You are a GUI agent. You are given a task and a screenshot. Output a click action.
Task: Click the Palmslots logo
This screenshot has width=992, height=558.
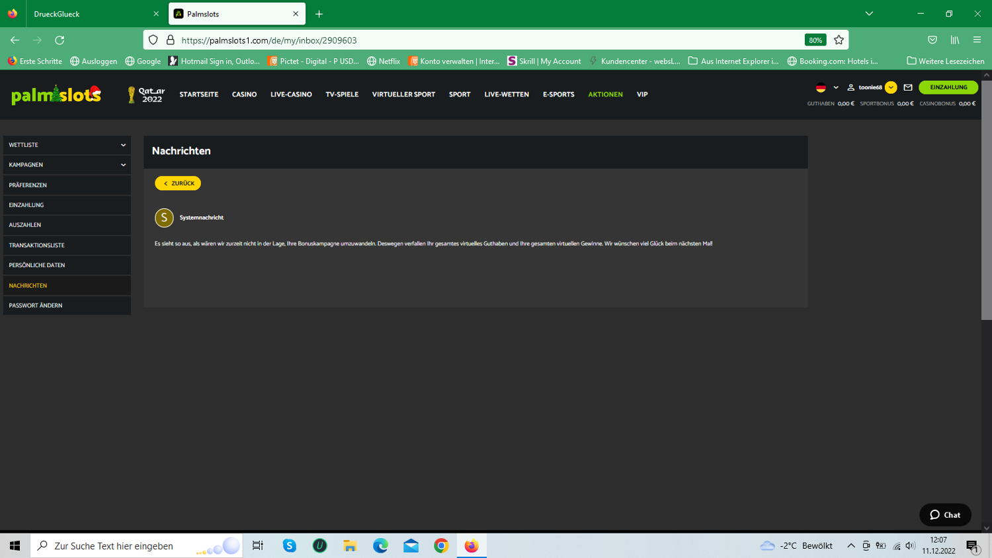pos(56,95)
